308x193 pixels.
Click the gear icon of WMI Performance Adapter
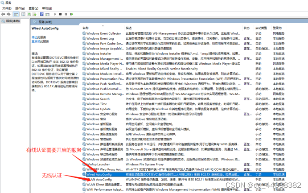(84, 189)
